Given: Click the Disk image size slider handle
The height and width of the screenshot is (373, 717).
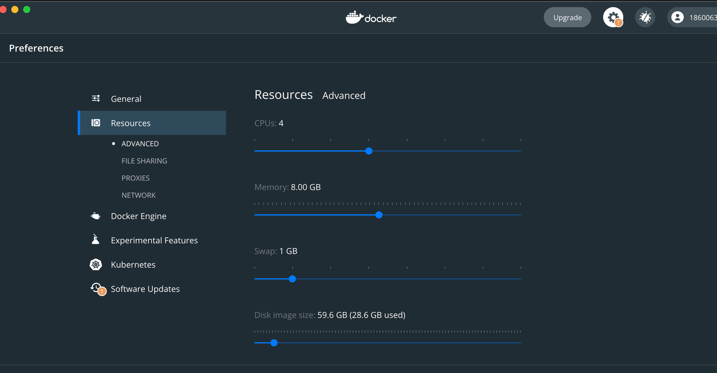Looking at the screenshot, I should click(274, 343).
